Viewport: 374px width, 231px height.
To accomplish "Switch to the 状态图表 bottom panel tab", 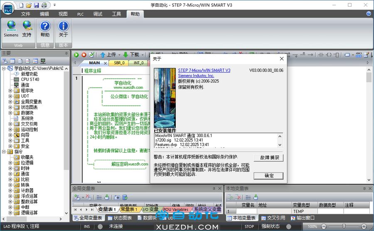I will click(x=120, y=218).
